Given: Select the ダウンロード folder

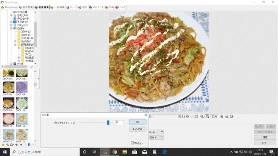Looking at the screenshot, I should click(x=23, y=19).
